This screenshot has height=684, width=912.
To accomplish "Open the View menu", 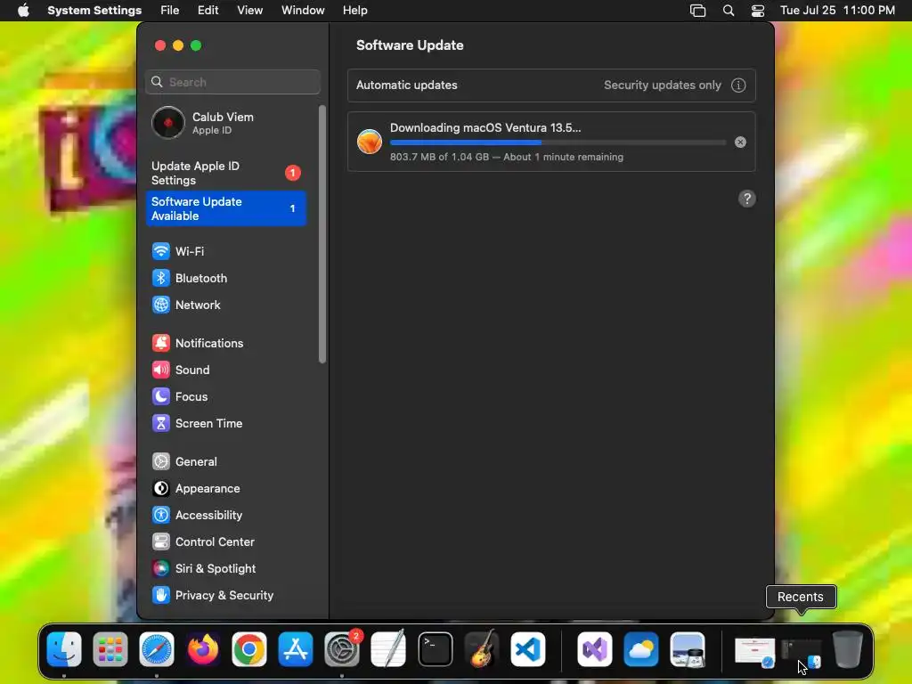I will coord(249,11).
